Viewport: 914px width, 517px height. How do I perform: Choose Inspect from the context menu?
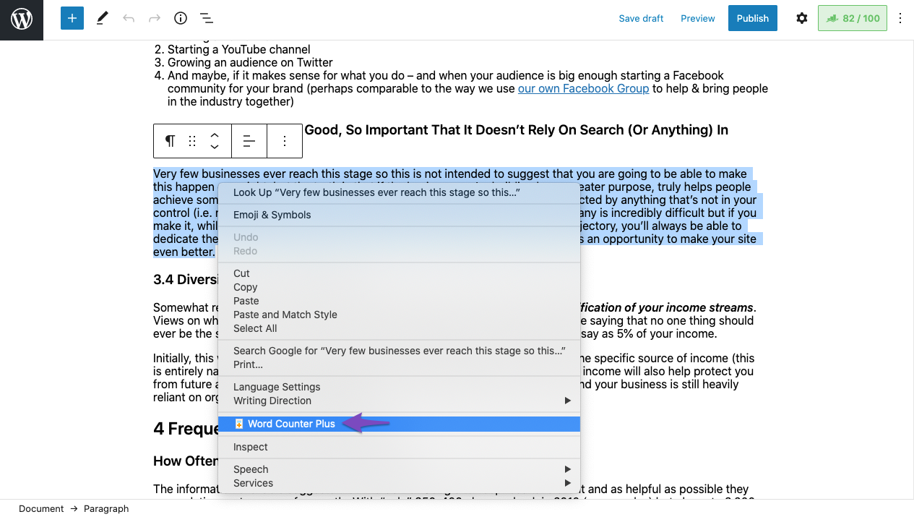399,447
